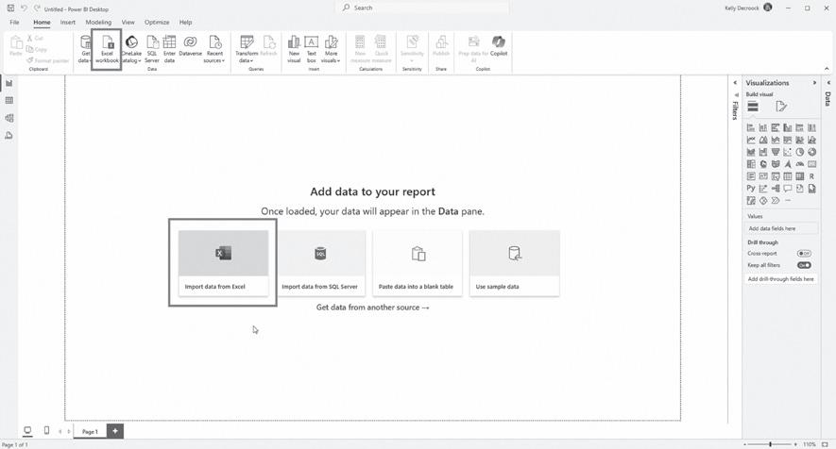This screenshot has width=836, height=449.
Task: Expand the OneLake catalog dropdown
Action: [x=131, y=50]
